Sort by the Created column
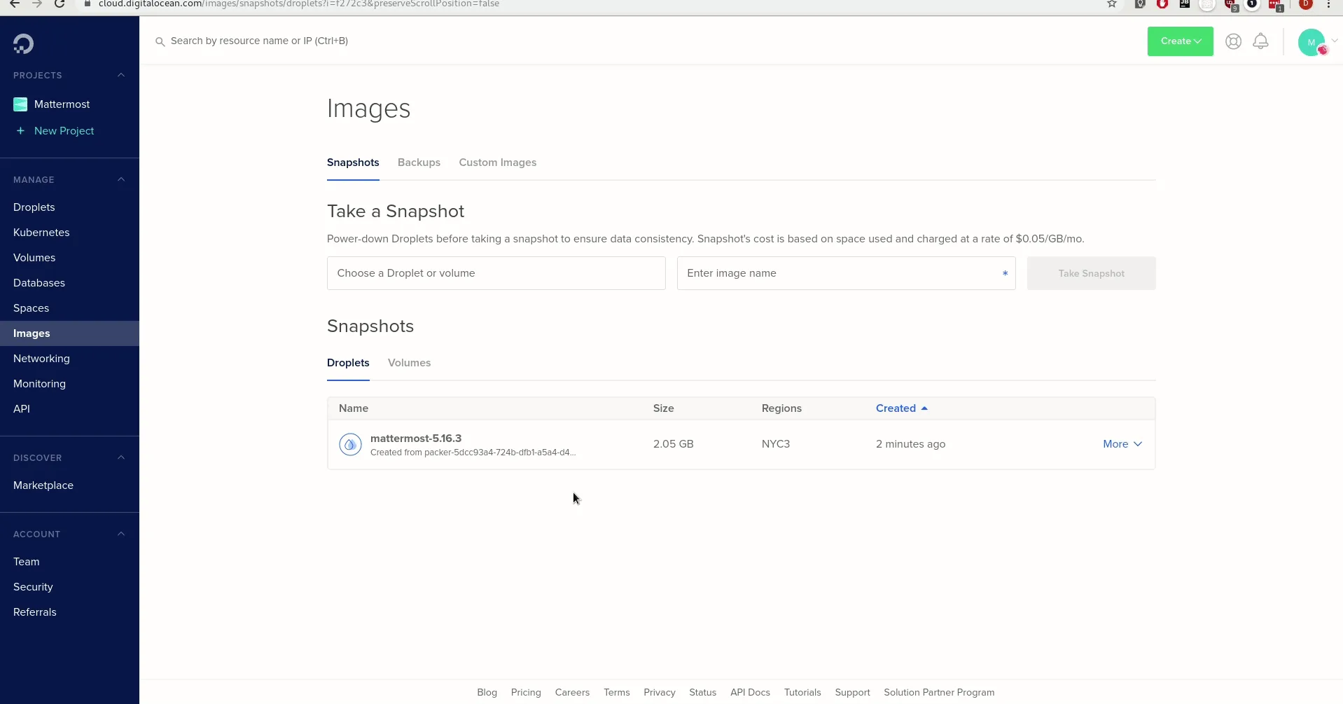Viewport: 1343px width, 704px height. coord(901,408)
